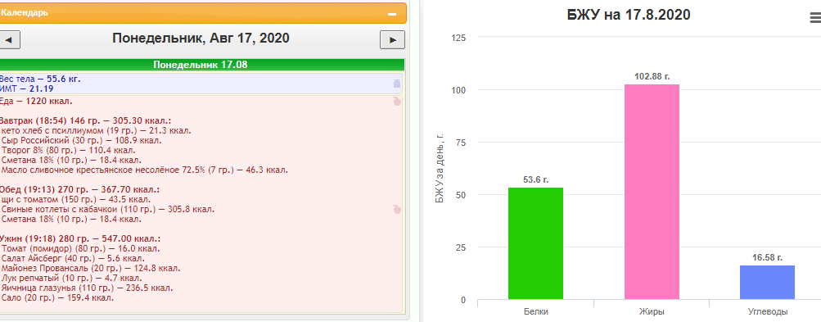Image resolution: width=821 pixels, height=322 pixels.
Task: Select Свиные котлеты с кабачком row
Action: [108, 209]
